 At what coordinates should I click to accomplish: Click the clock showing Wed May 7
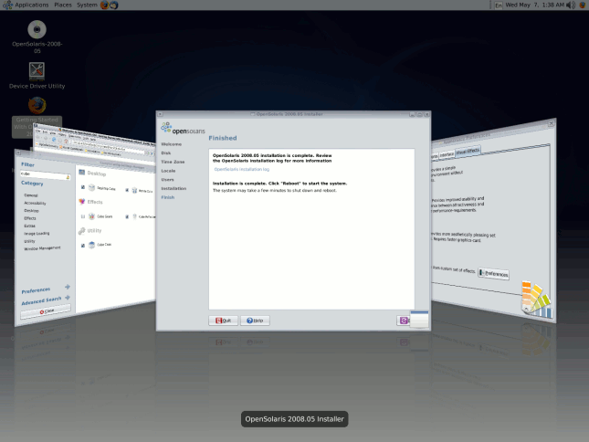tap(534, 5)
